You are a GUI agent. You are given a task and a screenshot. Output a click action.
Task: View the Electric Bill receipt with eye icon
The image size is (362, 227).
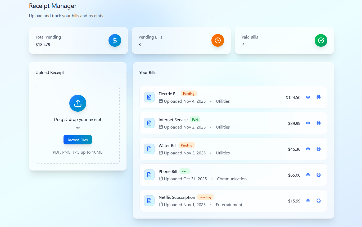coord(308,97)
